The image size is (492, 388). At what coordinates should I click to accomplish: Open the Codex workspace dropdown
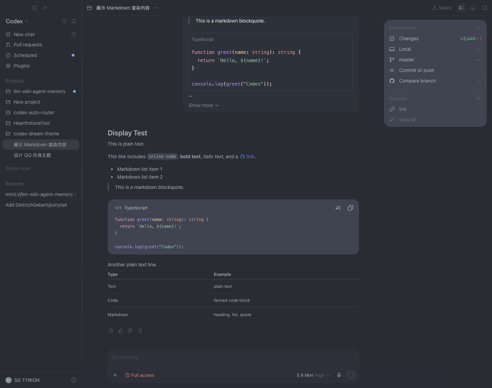(17, 21)
